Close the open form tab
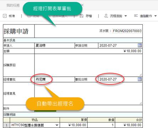The image size is (158, 128). 82,5
